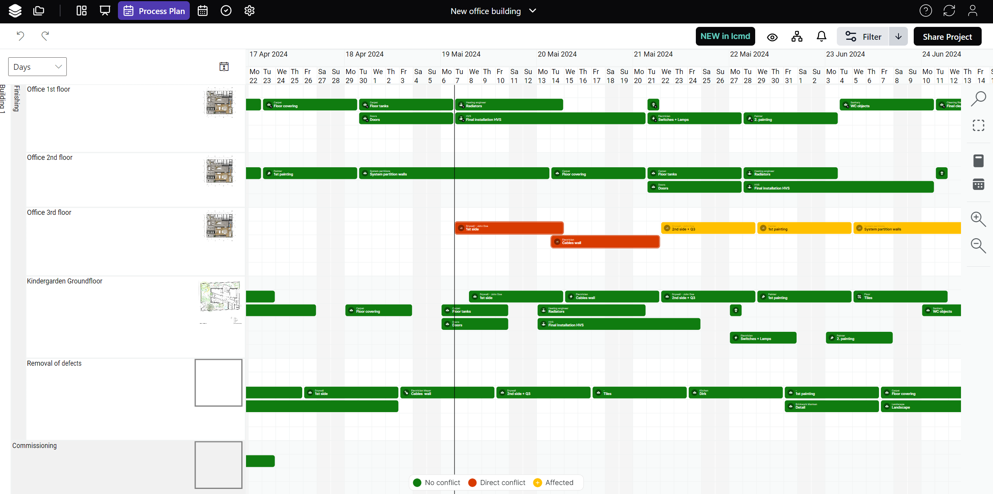
Task: Select the red 1st side task bar
Action: (x=509, y=228)
